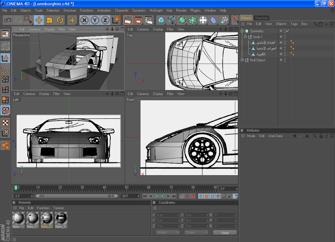Open the World coordinate dropdown
The image size is (335, 242).
pyautogui.click(x=168, y=232)
